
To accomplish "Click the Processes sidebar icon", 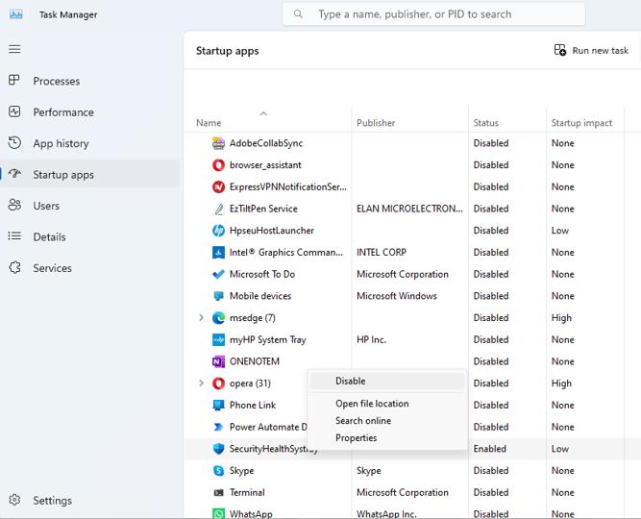I will (14, 80).
